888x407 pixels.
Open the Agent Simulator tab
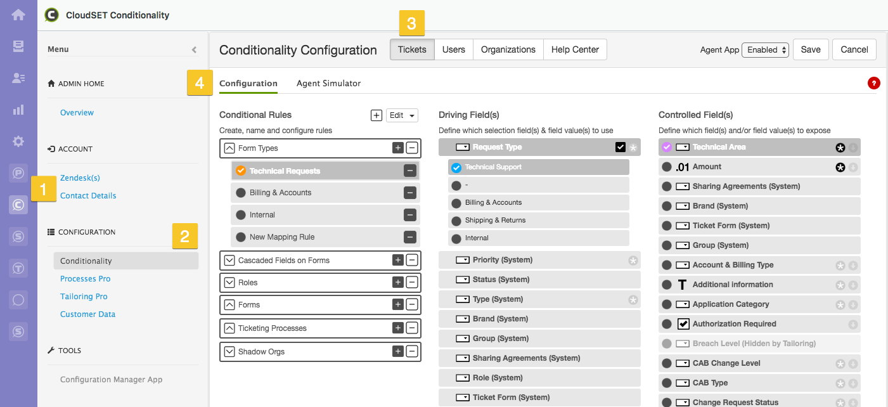328,83
